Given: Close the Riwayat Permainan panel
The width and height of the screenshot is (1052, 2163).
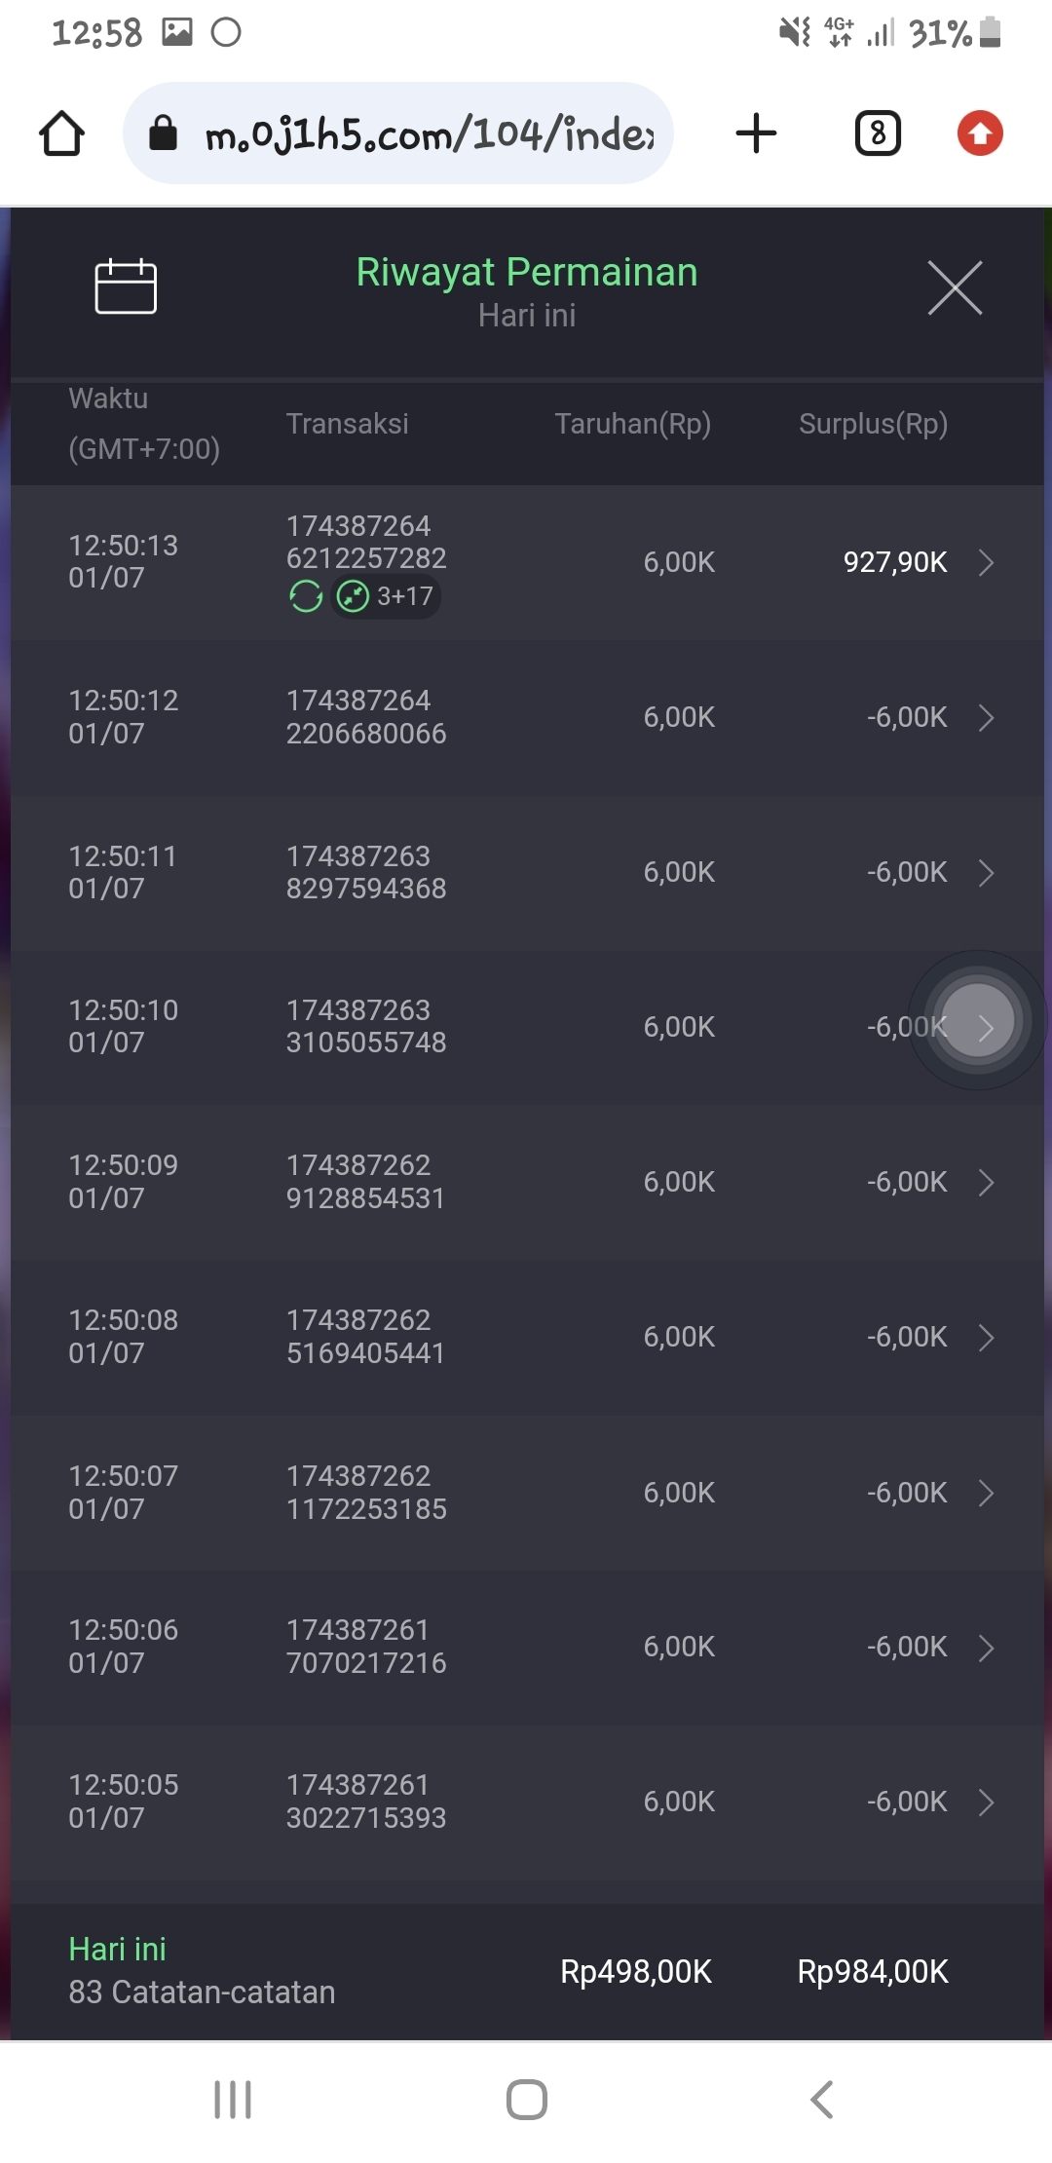Looking at the screenshot, I should pos(955,287).
